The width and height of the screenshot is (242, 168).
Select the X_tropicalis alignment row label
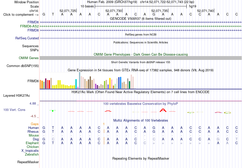(30, 151)
